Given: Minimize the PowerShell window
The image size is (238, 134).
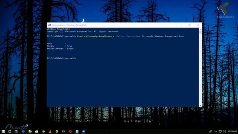Looking at the screenshot, I should [181, 25].
